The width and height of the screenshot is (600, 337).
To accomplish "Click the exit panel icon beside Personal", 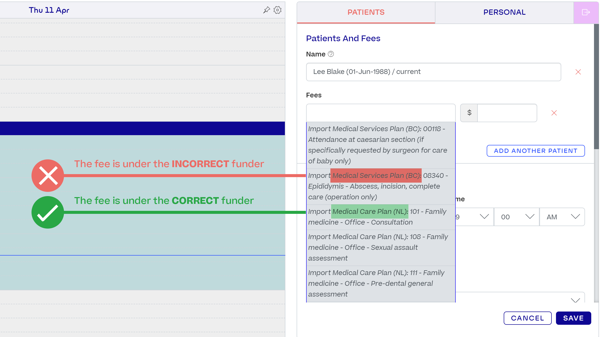I will pyautogui.click(x=586, y=12).
